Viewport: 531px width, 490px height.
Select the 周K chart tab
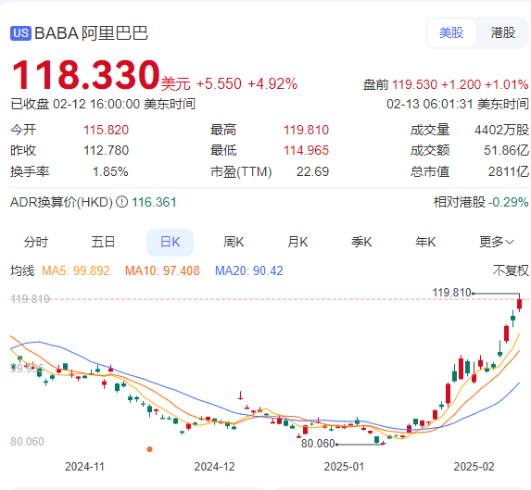234,243
